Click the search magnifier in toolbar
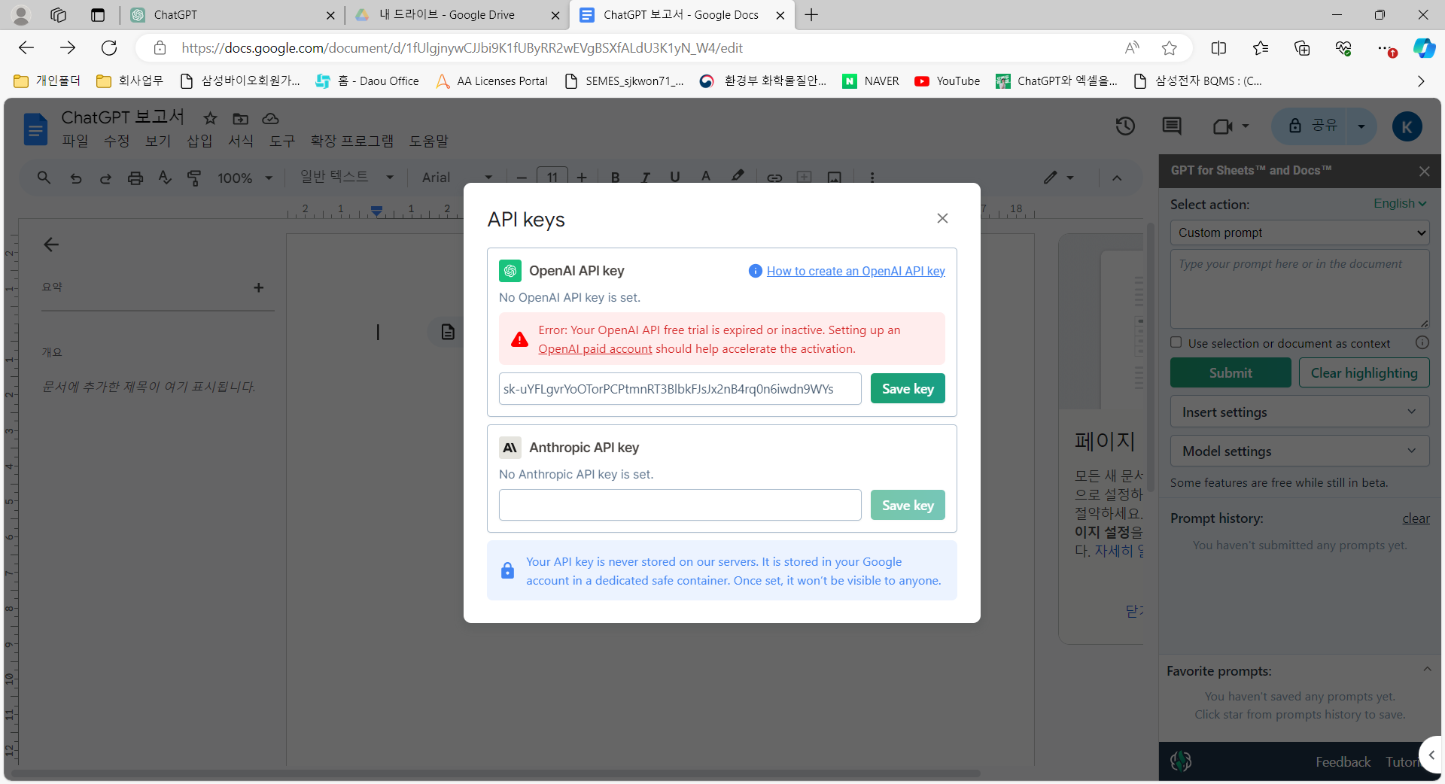Image resolution: width=1445 pixels, height=784 pixels. coord(44,178)
